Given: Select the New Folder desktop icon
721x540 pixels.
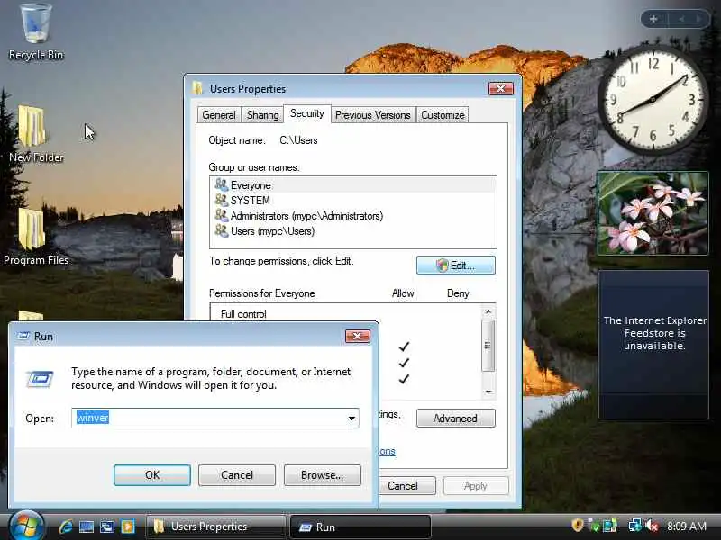Looking at the screenshot, I should click(x=36, y=134).
